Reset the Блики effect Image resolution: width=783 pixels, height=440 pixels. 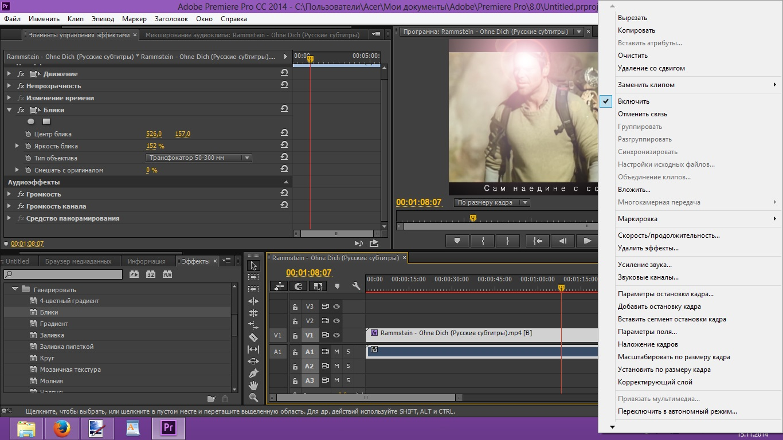click(284, 109)
